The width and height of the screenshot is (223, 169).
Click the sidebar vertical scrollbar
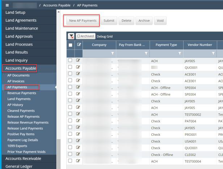[x=58, y=108]
